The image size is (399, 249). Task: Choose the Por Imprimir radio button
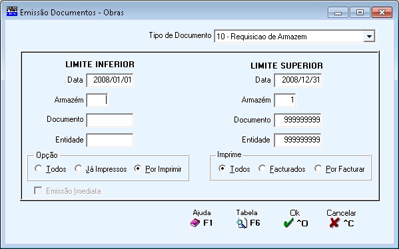click(x=138, y=168)
